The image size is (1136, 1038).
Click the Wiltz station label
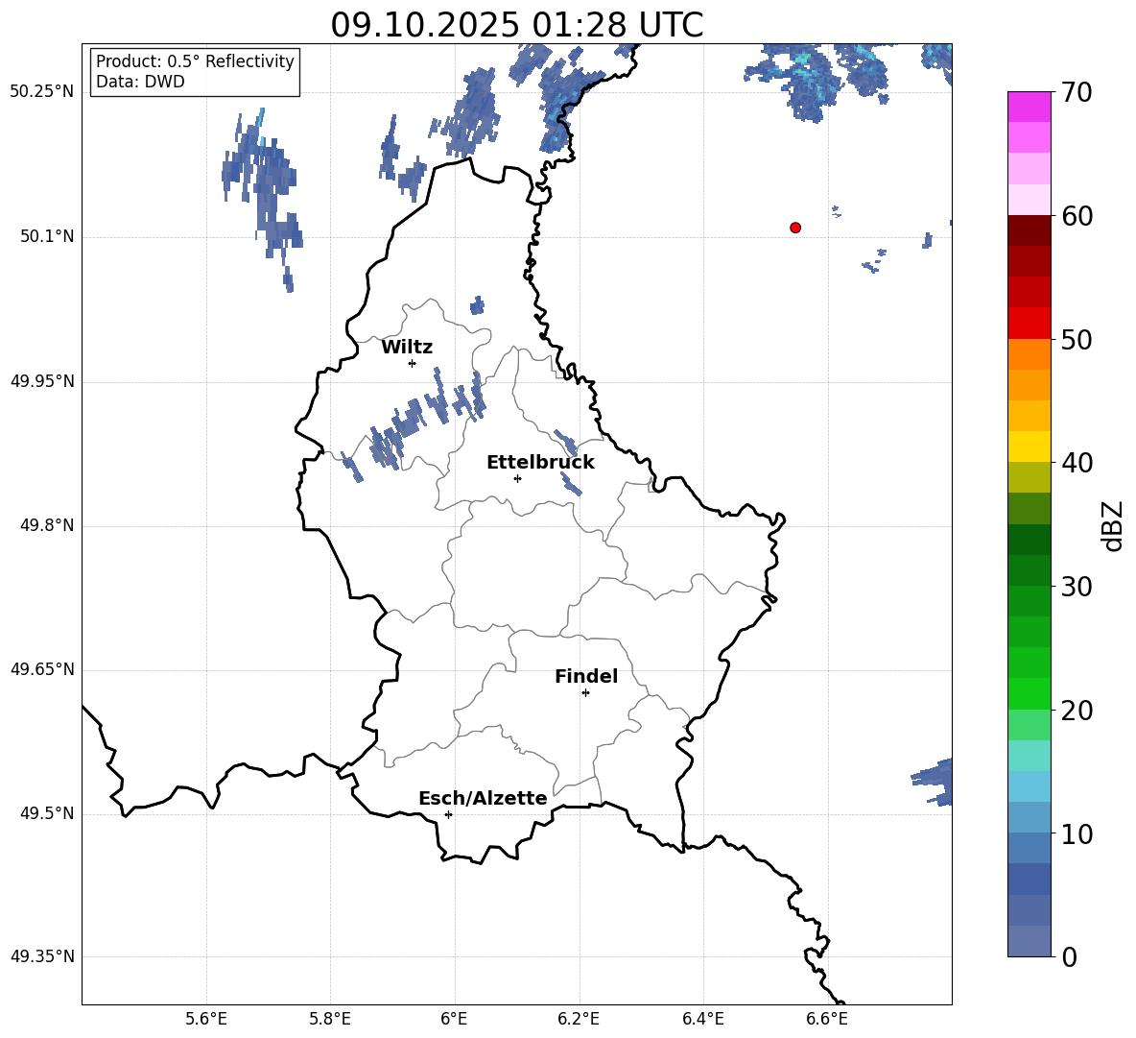pos(407,348)
